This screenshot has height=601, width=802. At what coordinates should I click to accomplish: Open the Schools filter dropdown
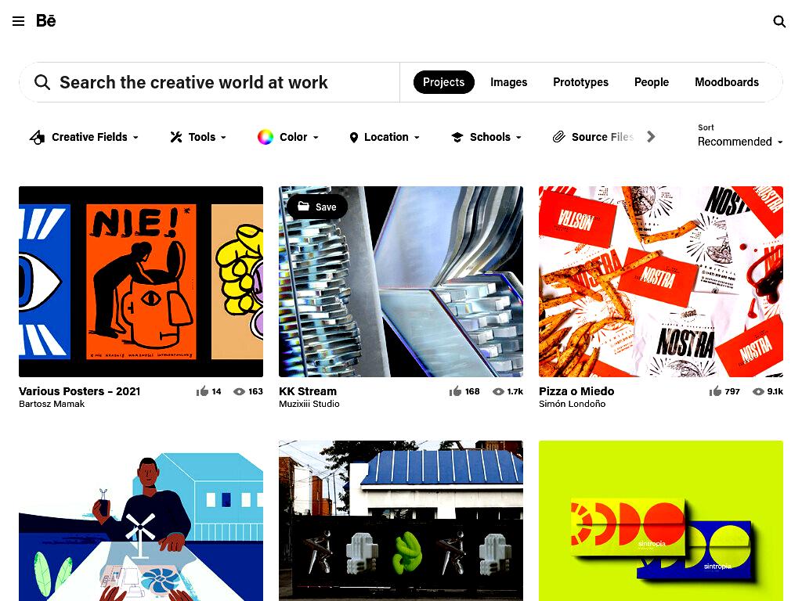(x=486, y=137)
